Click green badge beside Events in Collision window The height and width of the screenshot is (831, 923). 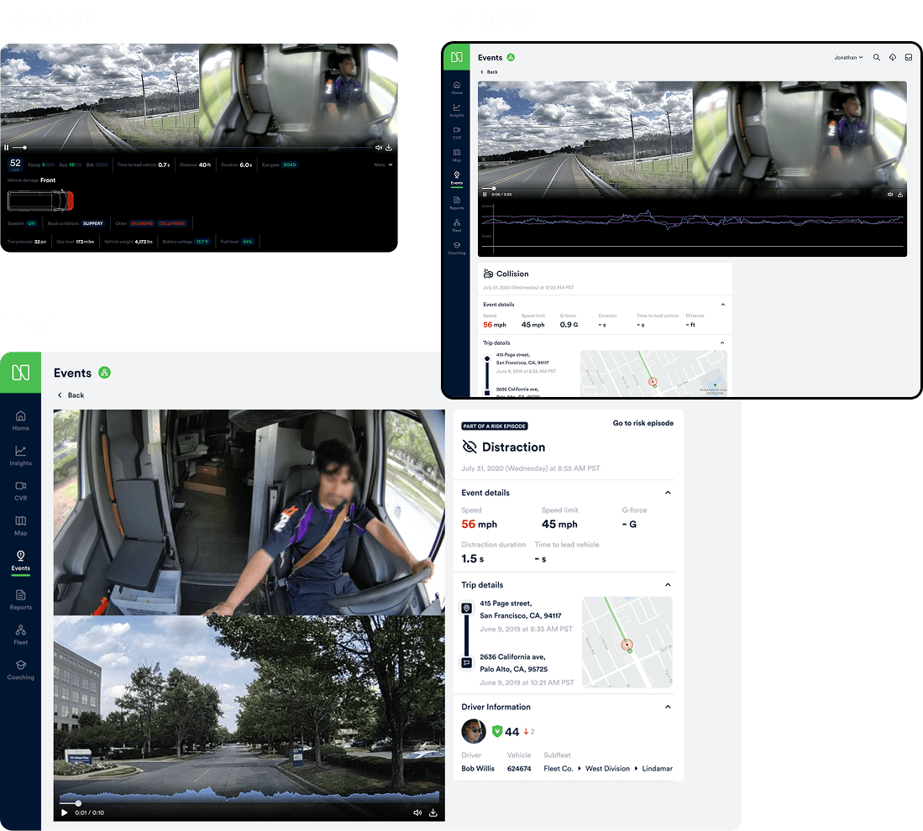click(x=511, y=57)
